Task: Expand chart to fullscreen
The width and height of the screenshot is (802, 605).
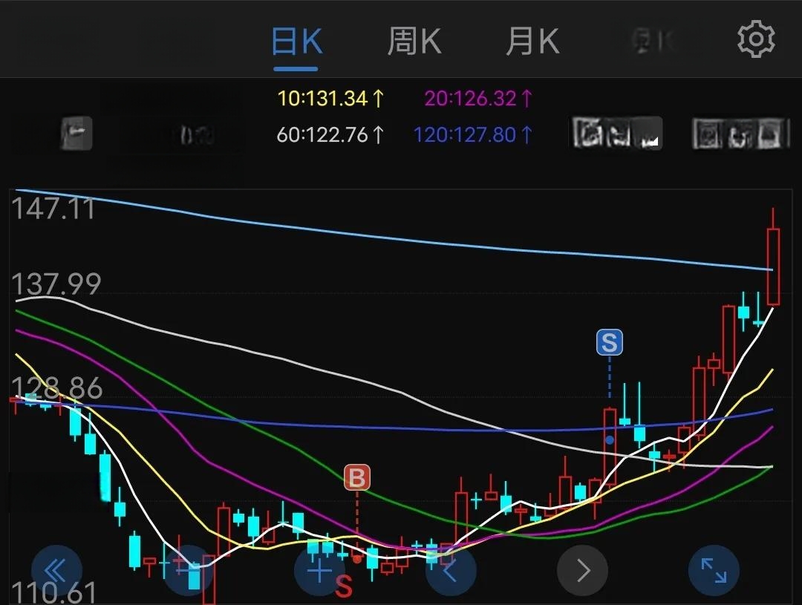Action: [x=714, y=570]
